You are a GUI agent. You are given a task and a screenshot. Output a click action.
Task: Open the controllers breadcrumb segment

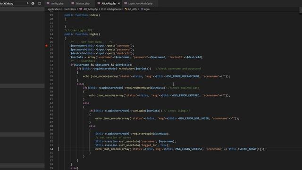point(70,9)
